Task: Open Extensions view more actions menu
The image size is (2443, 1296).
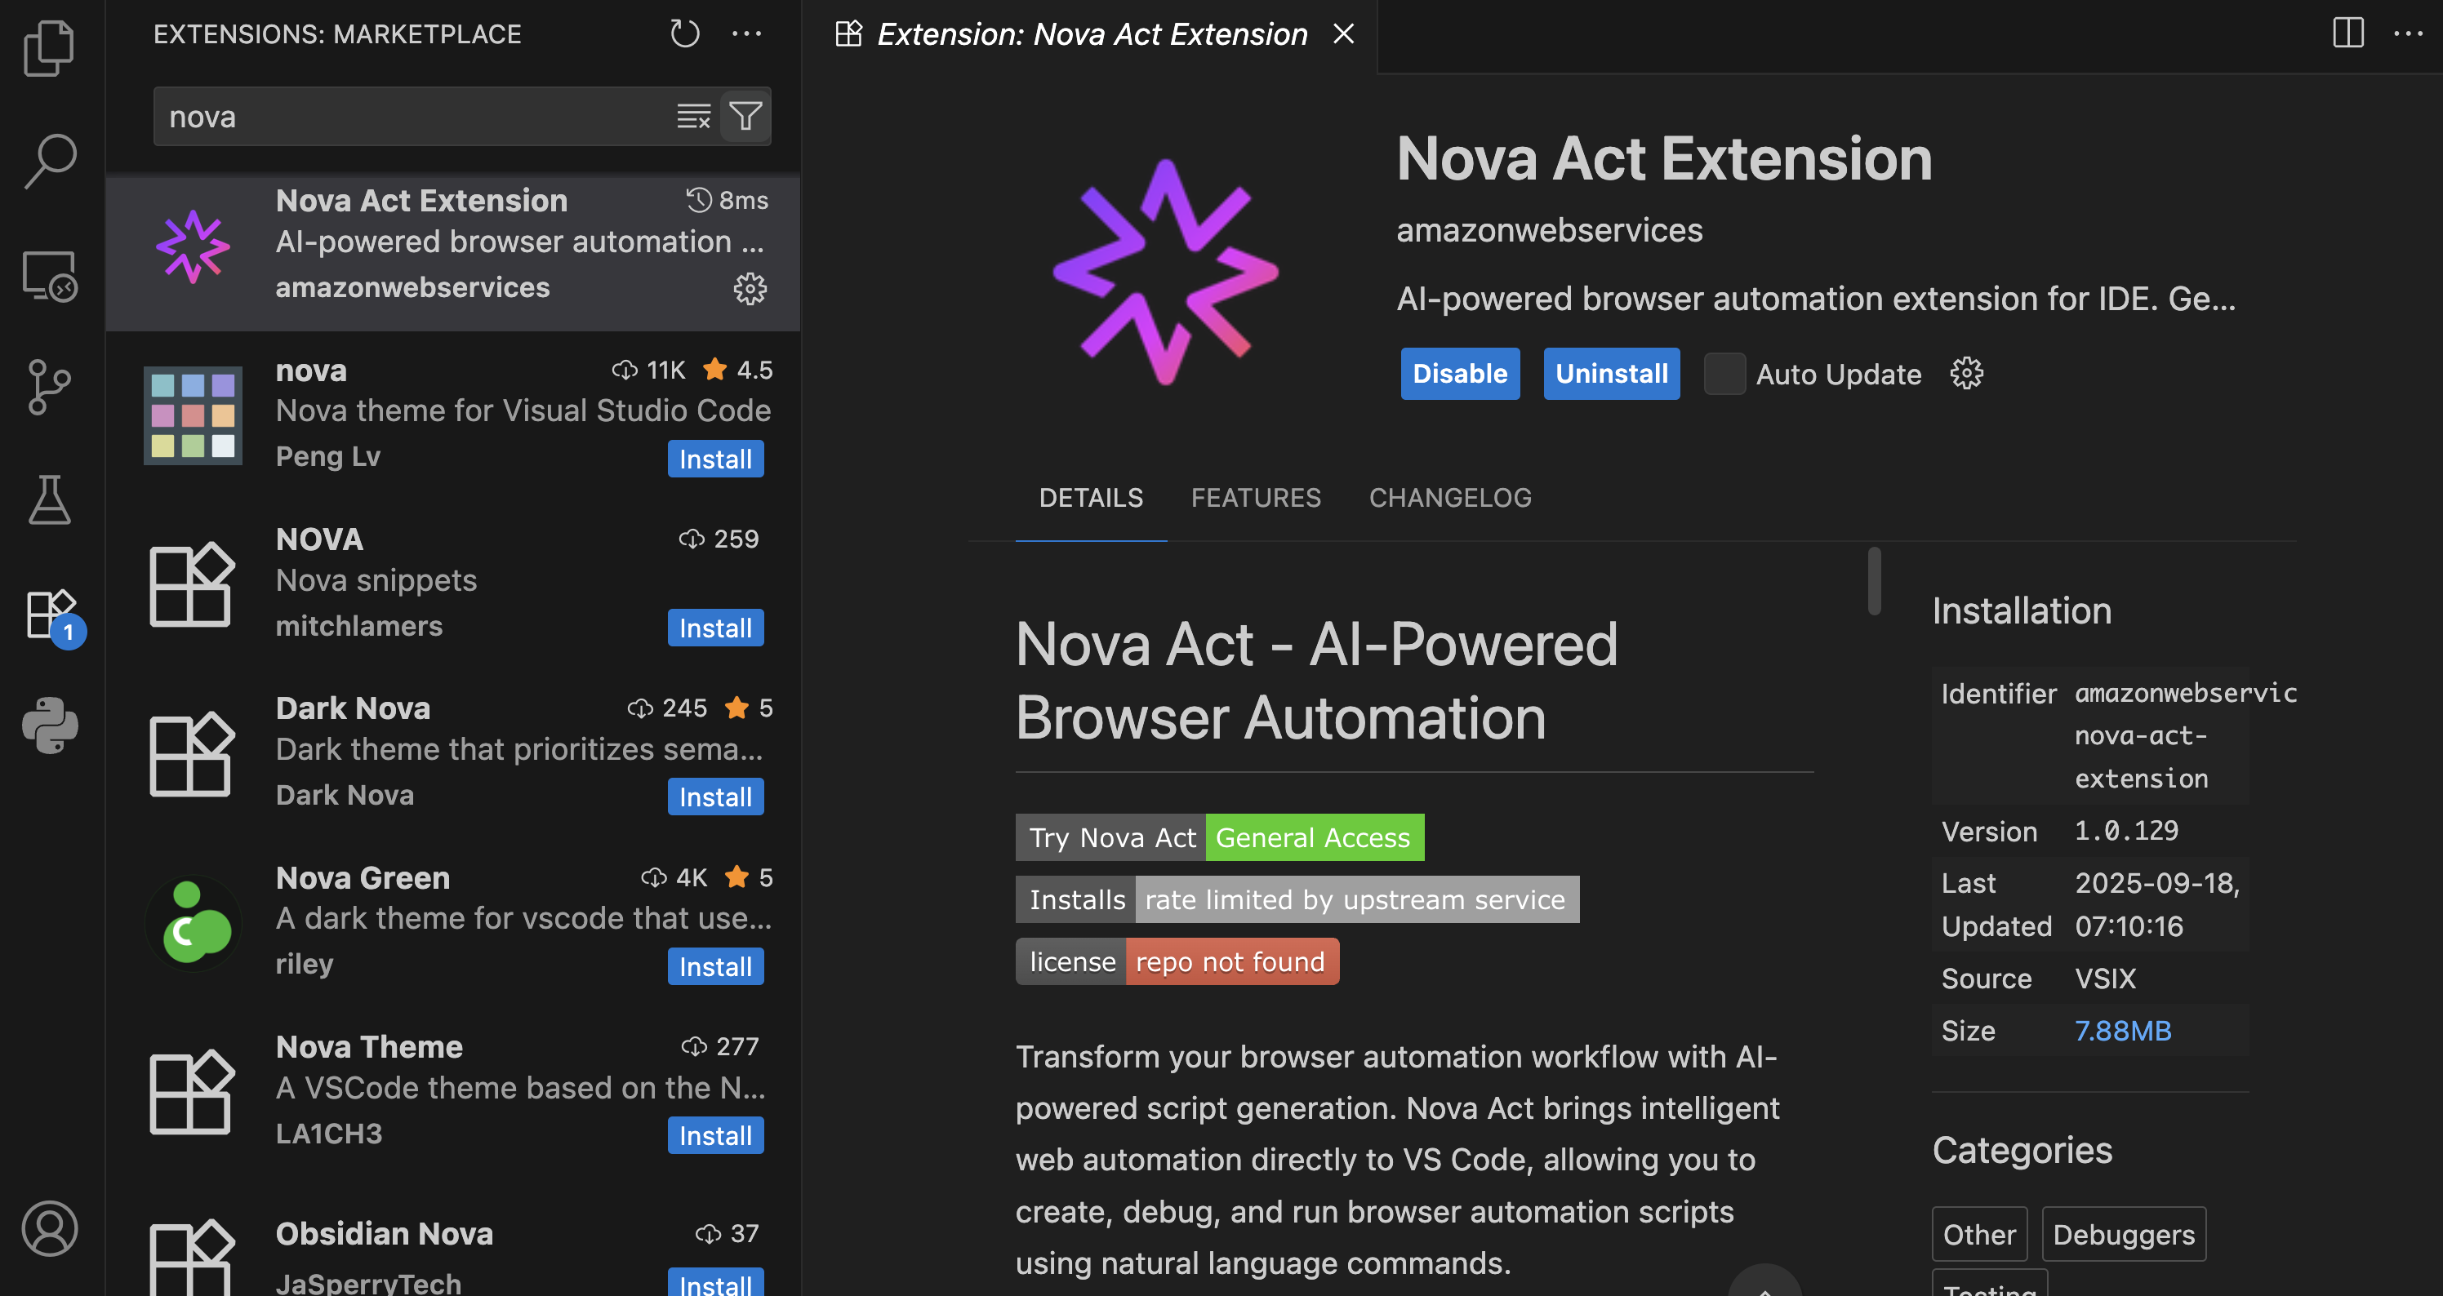Action: click(x=746, y=34)
